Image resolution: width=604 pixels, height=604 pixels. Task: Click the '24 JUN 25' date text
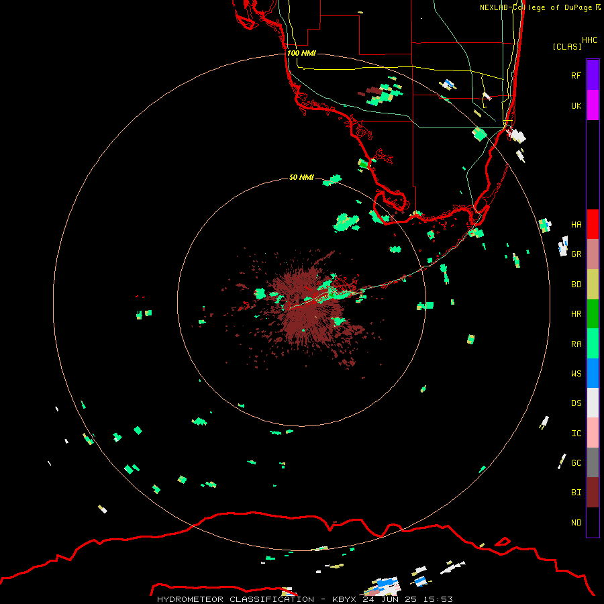(x=389, y=599)
